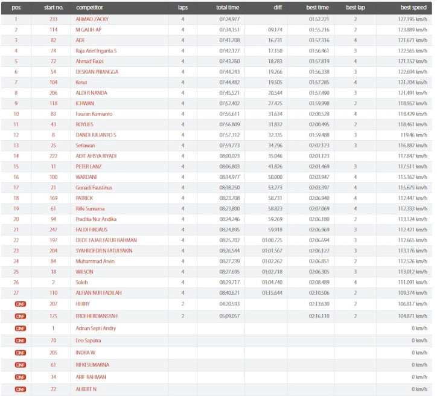Click the DNF badge next to INDRA W
The width and height of the screenshot is (437, 401).
tap(20, 353)
